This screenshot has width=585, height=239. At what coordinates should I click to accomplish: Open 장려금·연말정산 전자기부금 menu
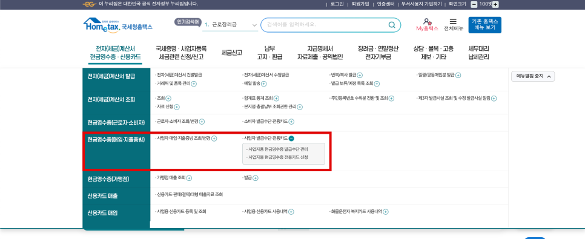378,53
